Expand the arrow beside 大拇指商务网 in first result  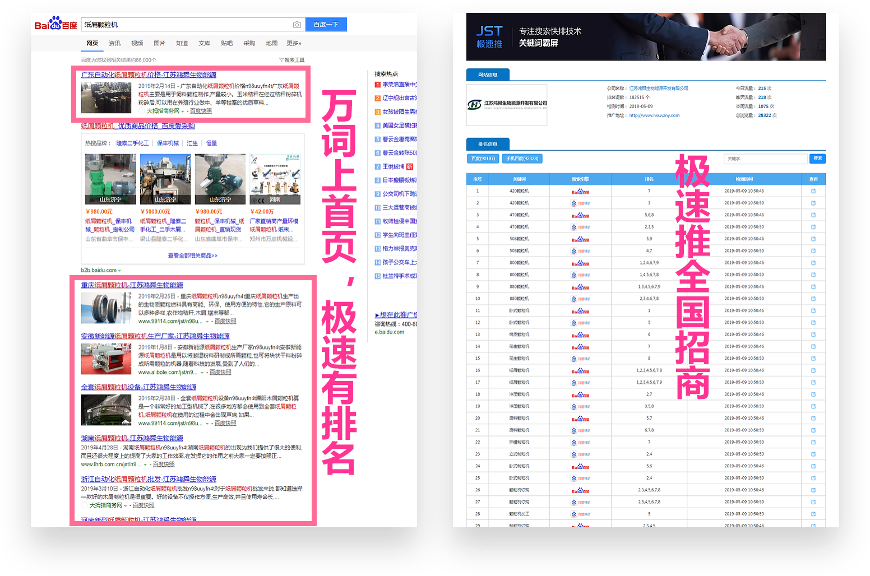184,111
